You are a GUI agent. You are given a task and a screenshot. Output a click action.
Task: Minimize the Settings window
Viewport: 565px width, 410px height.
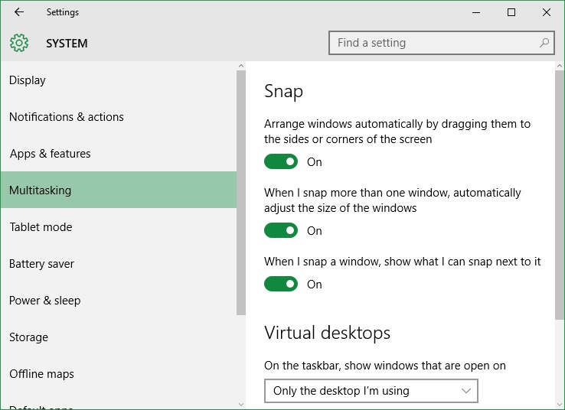[476, 12]
